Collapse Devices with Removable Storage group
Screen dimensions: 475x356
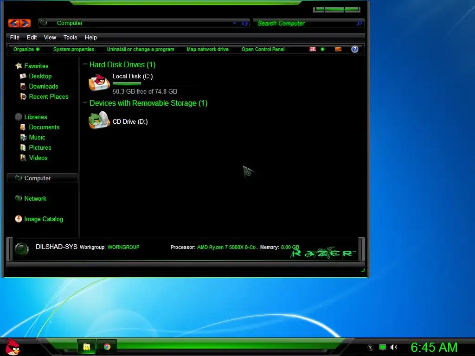[x=85, y=102]
